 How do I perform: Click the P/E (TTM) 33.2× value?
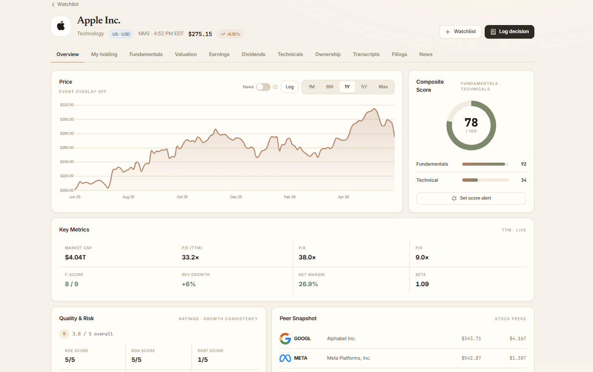[190, 257]
